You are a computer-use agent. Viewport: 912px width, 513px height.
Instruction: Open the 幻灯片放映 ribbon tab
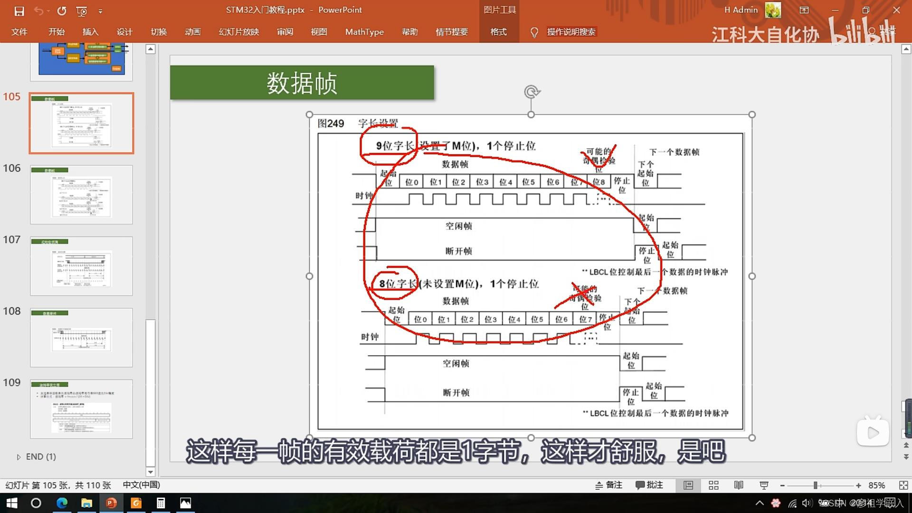click(239, 32)
